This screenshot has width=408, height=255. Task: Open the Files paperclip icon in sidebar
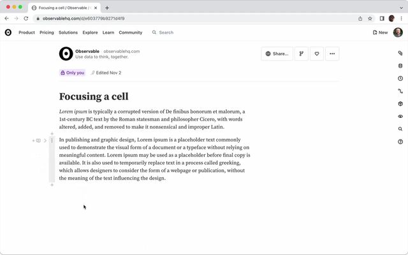(x=400, y=53)
